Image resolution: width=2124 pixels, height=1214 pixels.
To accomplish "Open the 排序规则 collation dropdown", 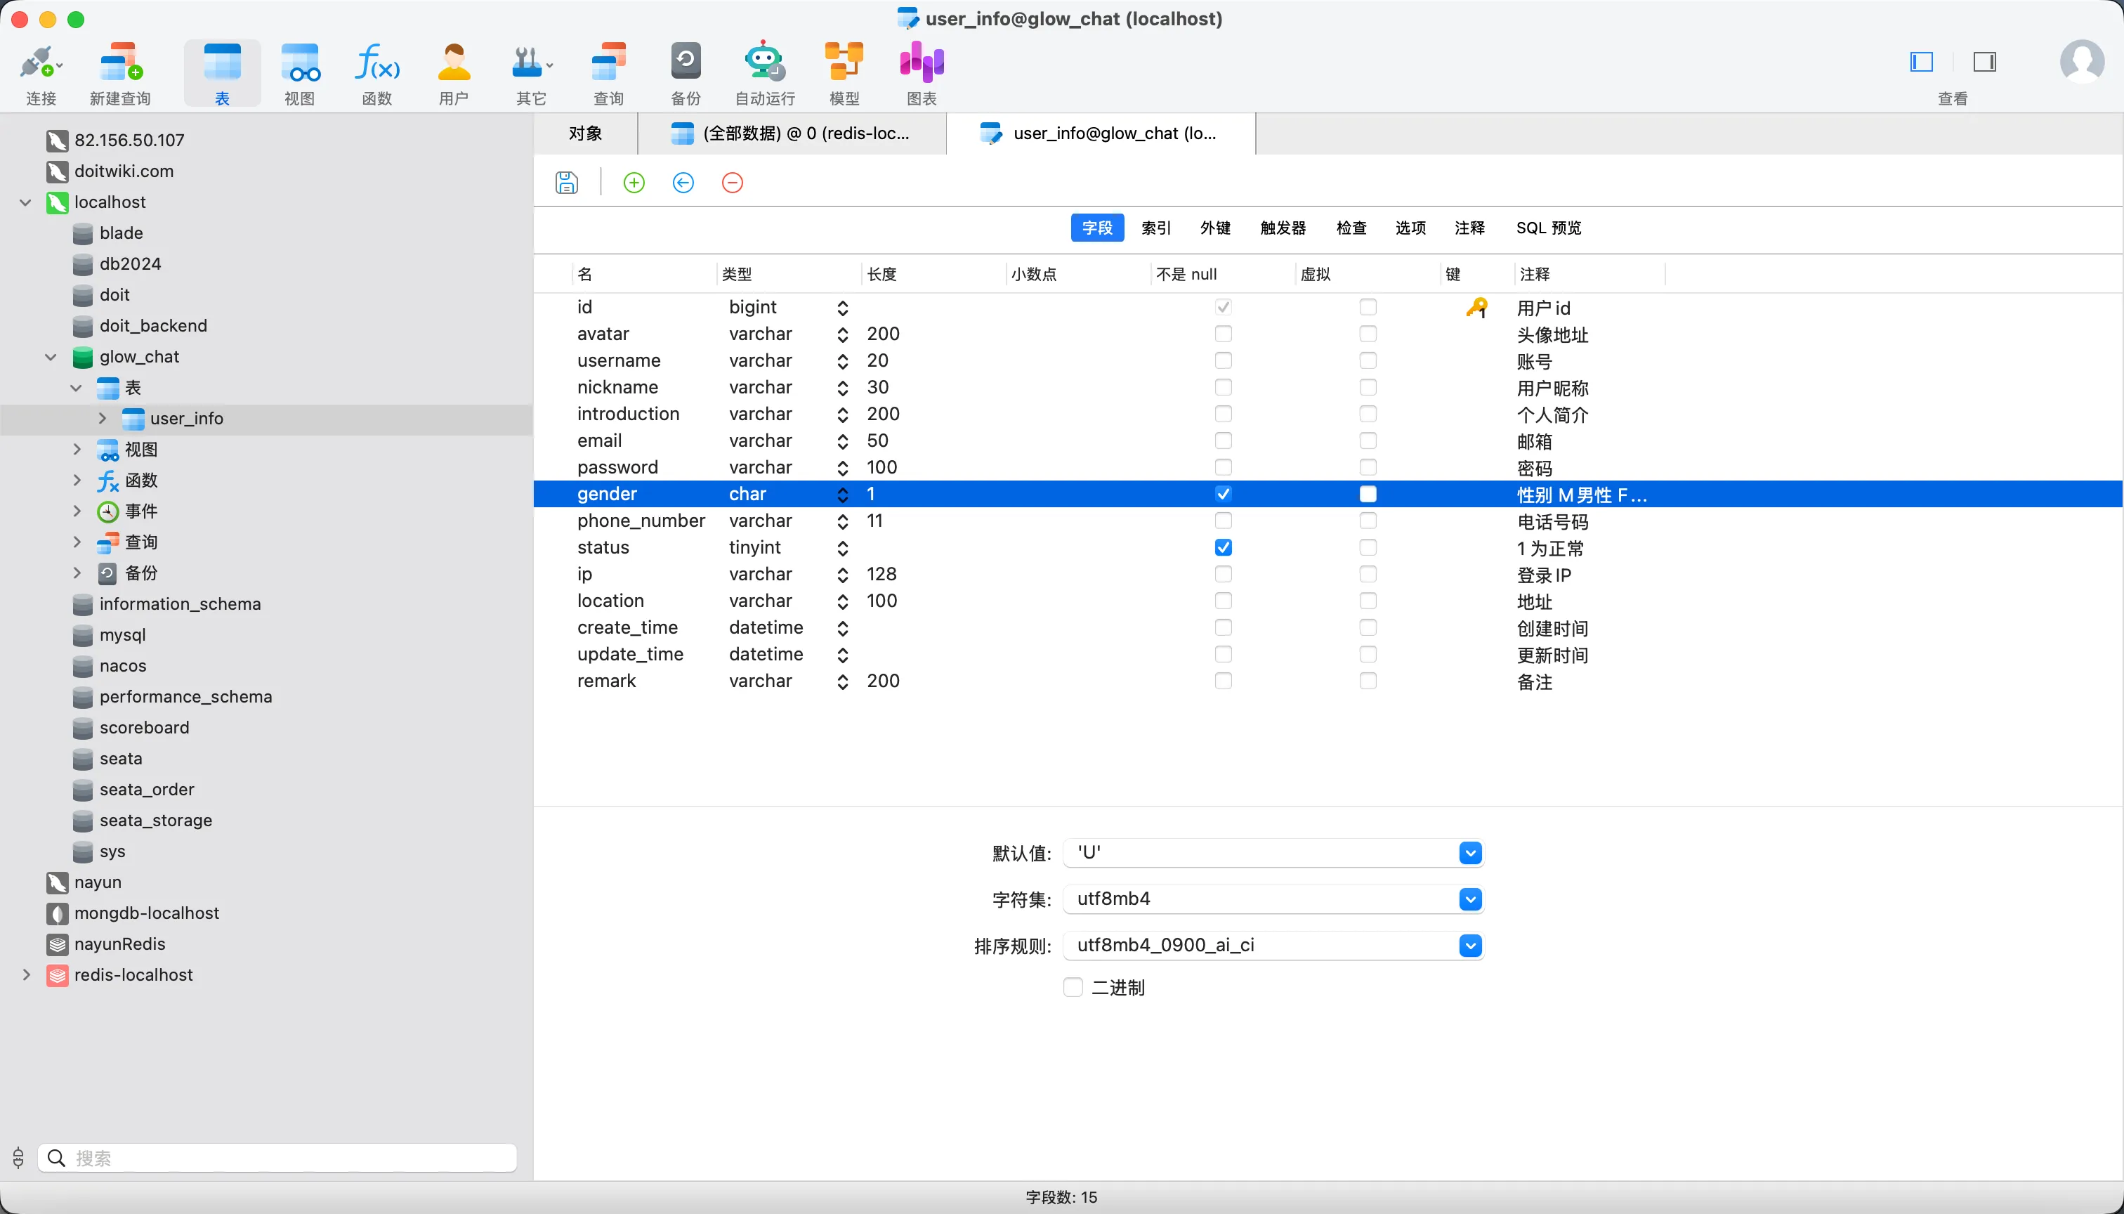I will 1469,946.
